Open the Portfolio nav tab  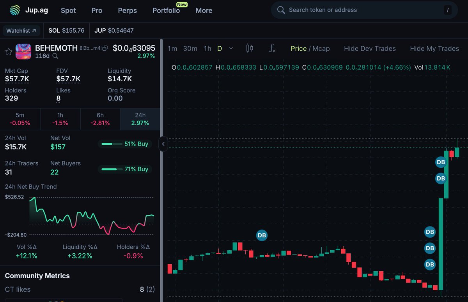coord(166,11)
